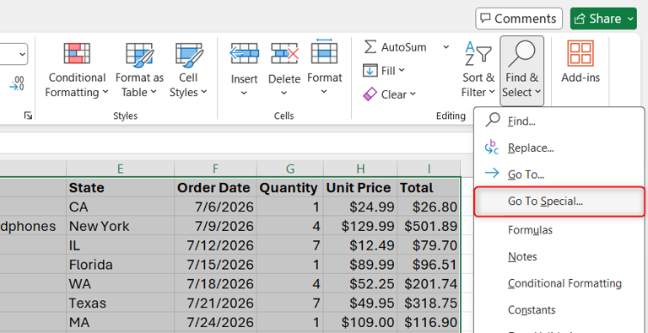This screenshot has height=333, width=648.
Task: Click the date cell 7/15/2026
Action: tap(215, 265)
